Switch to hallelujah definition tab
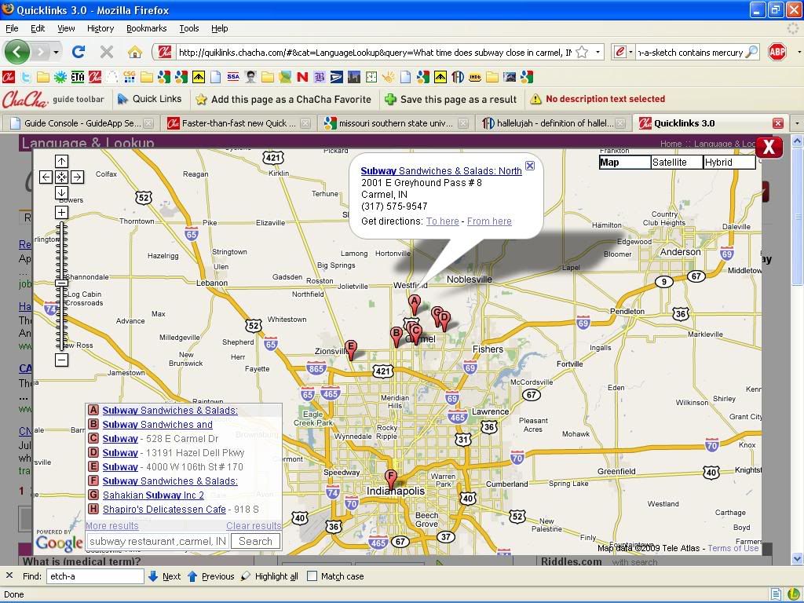 click(554, 123)
